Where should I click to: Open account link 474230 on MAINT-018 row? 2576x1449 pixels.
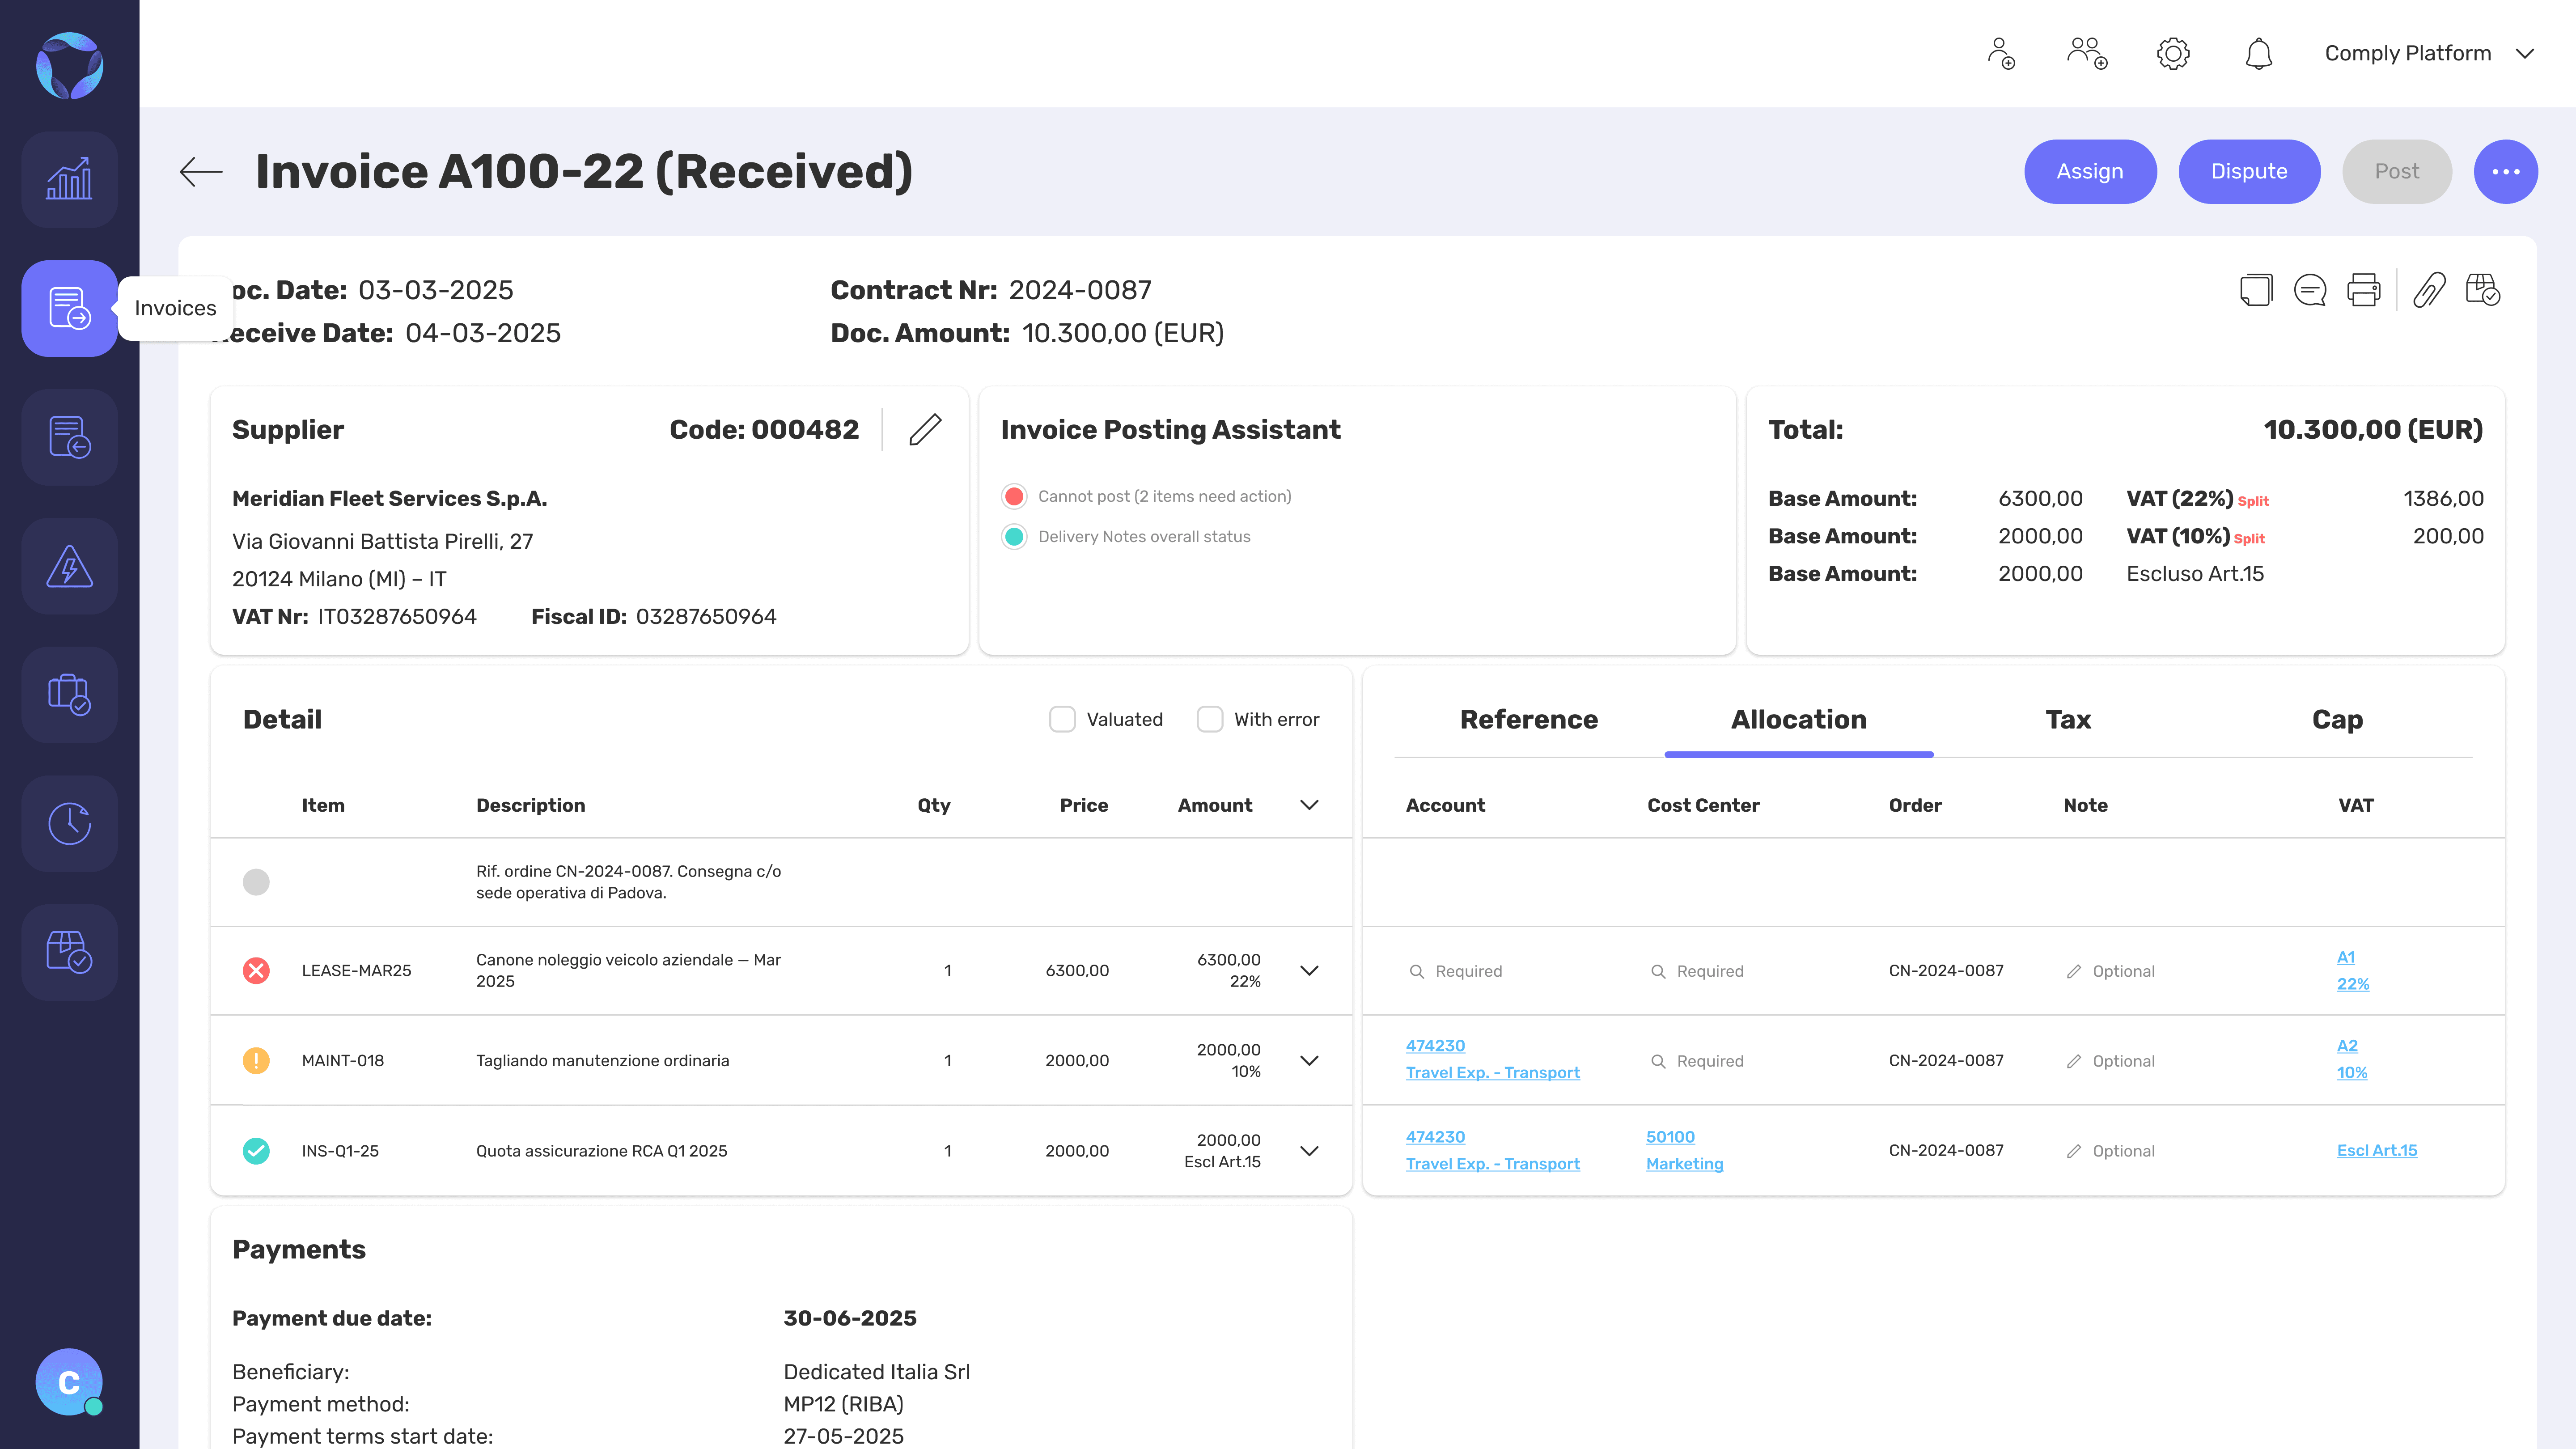[1435, 1046]
